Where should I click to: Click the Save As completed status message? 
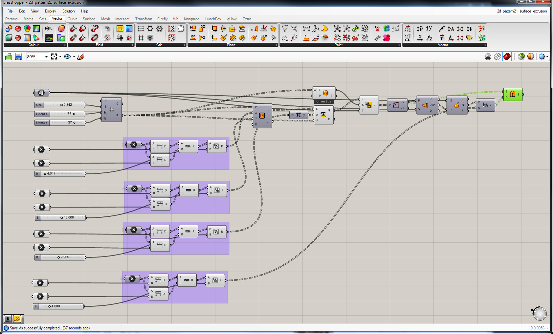coord(50,328)
